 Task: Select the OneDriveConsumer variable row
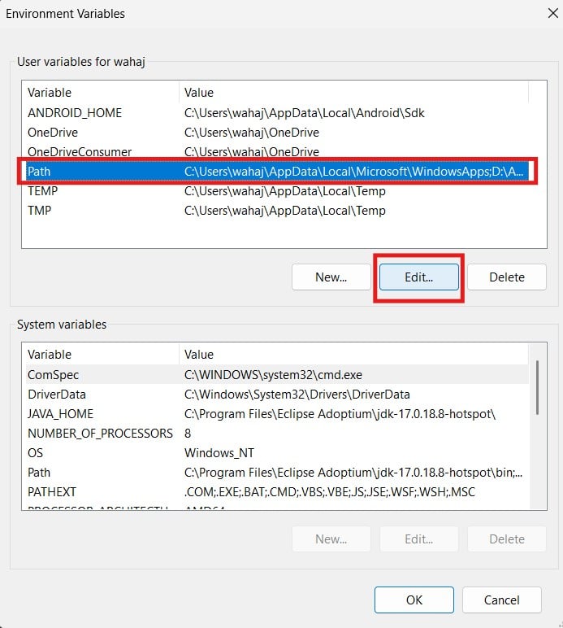tap(80, 152)
